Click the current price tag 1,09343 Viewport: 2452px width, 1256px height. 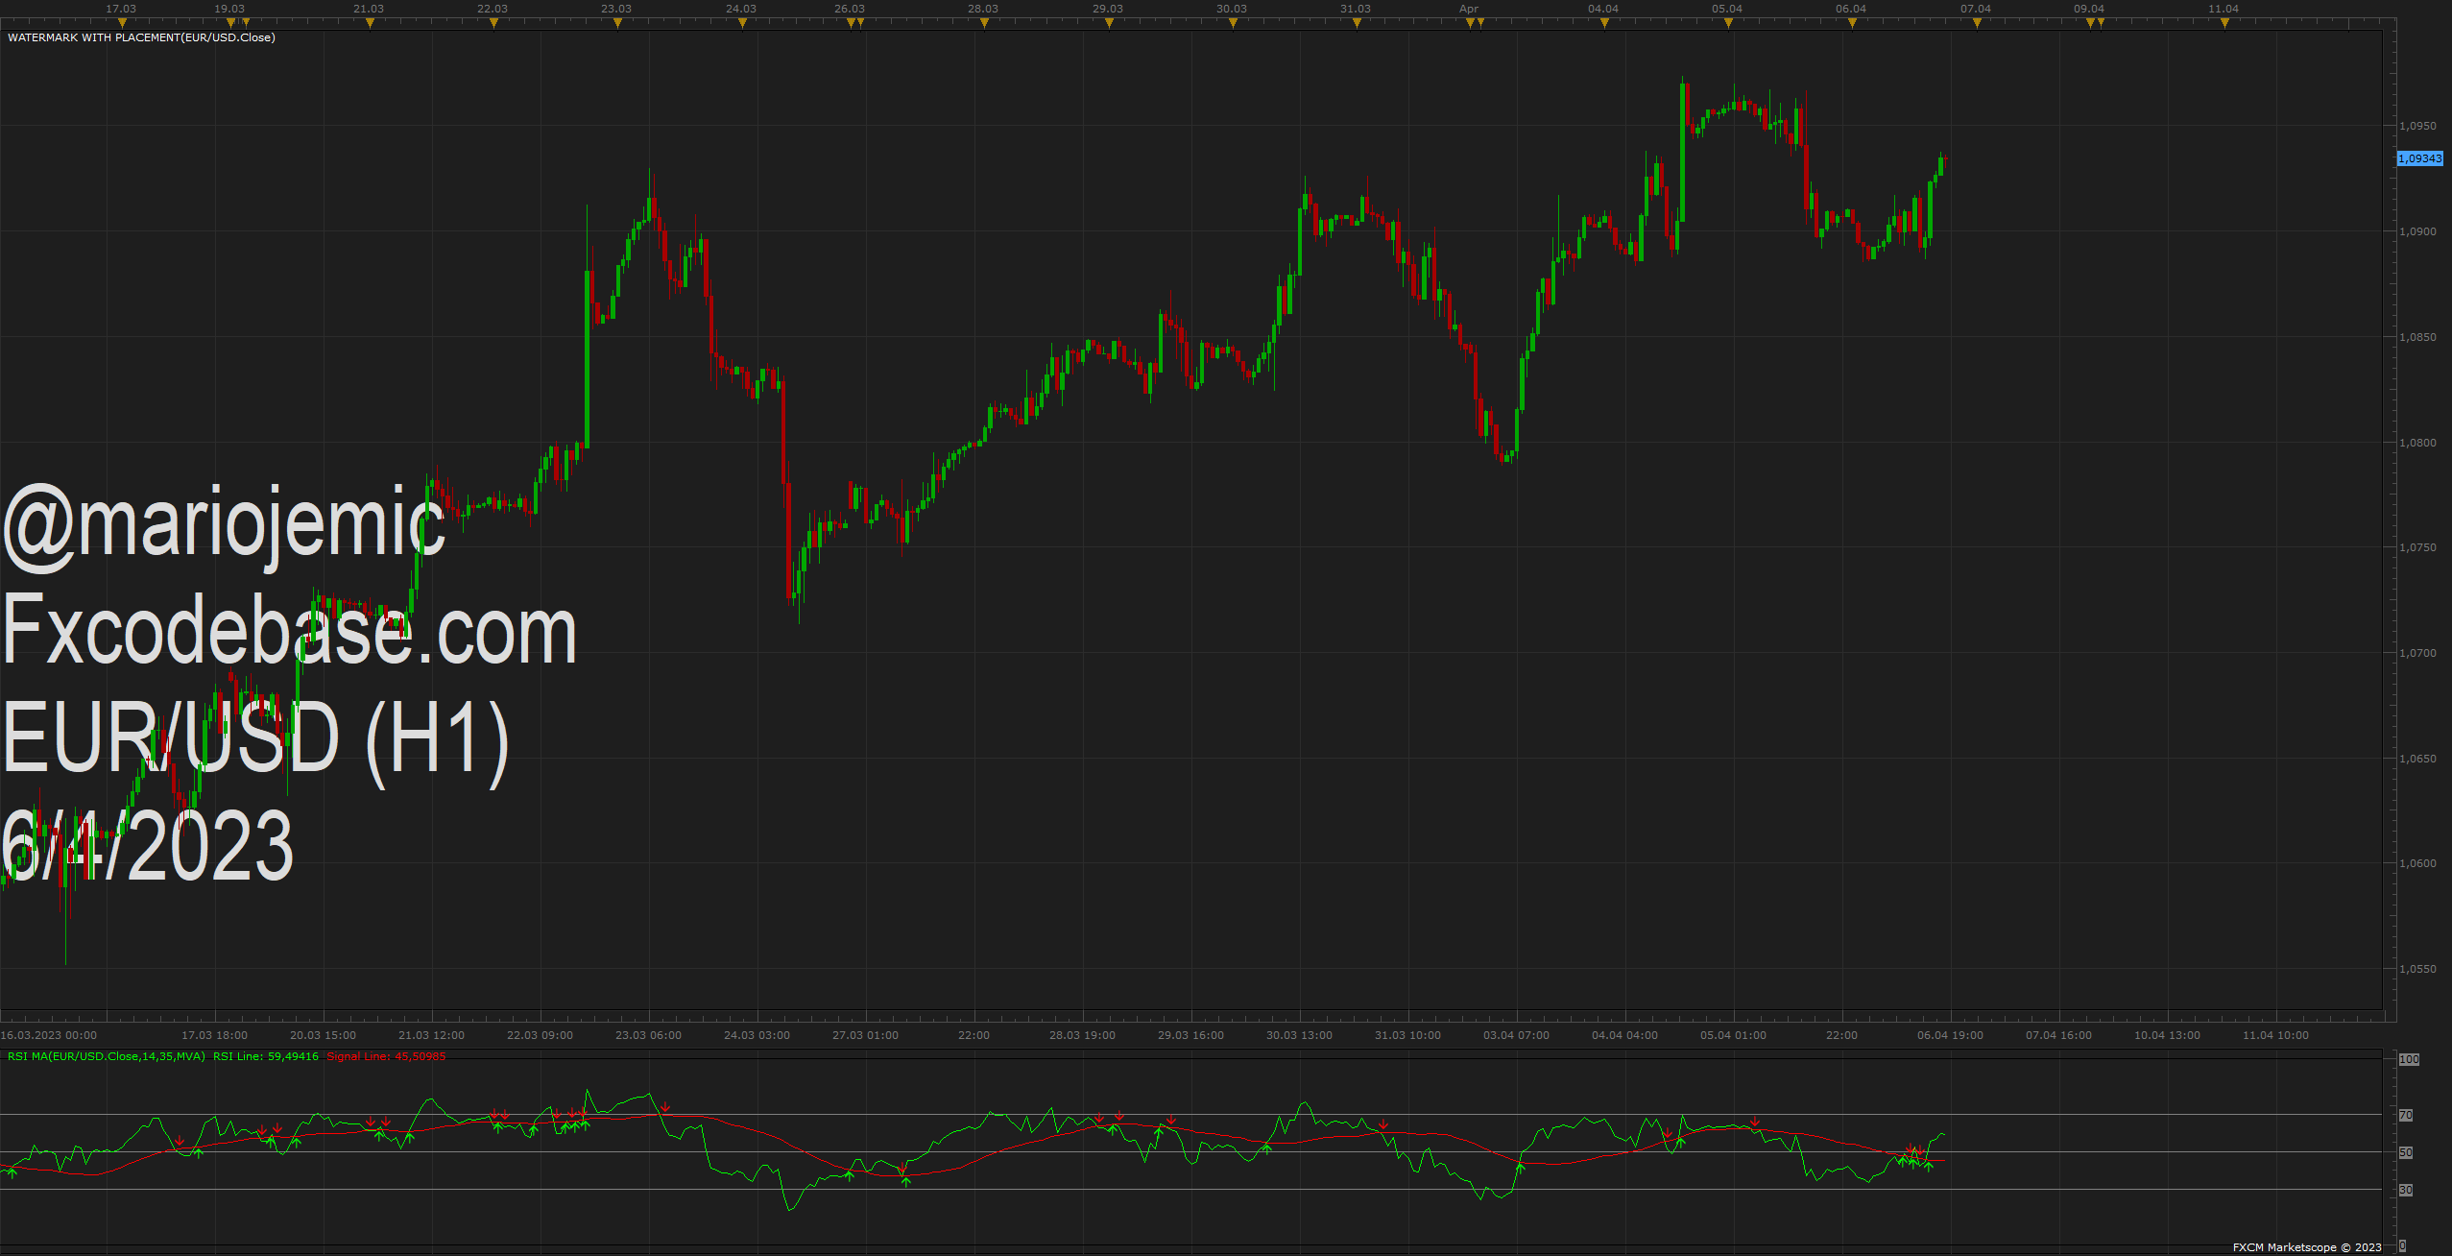[x=2420, y=158]
